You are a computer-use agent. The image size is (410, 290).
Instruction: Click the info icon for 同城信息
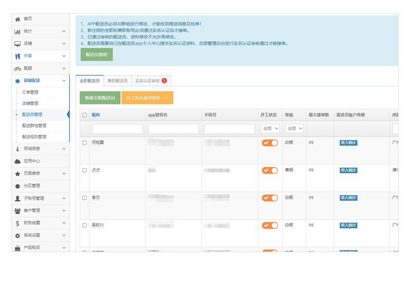coord(17,149)
